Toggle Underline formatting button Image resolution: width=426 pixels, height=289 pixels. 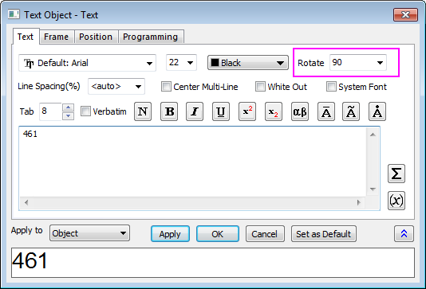(x=221, y=111)
